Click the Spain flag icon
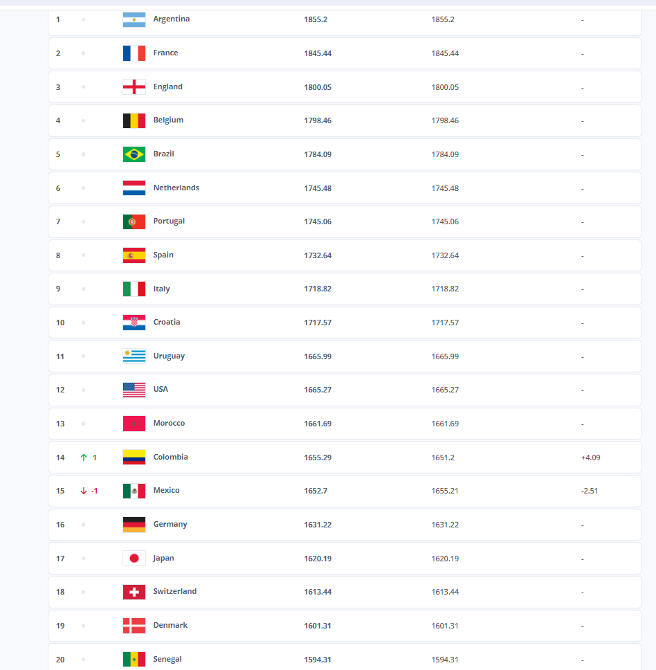 (x=134, y=255)
